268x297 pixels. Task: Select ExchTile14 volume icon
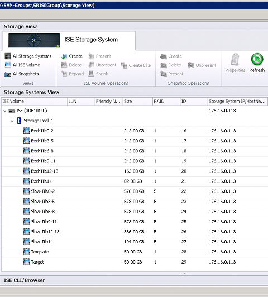(x=26, y=181)
